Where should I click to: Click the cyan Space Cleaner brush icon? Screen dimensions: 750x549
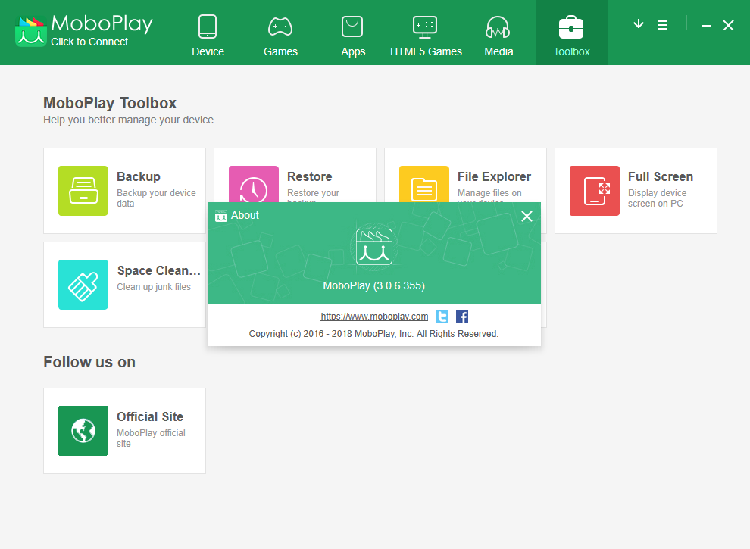point(83,285)
